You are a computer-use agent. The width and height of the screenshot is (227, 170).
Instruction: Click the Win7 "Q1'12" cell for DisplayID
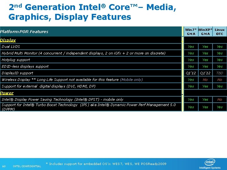coord(191,73)
